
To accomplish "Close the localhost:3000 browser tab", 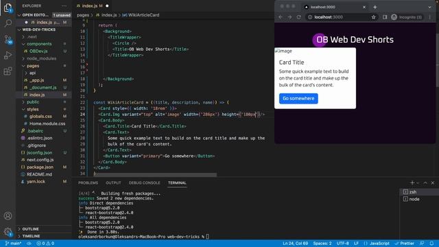I will pyautogui.click(x=364, y=7).
